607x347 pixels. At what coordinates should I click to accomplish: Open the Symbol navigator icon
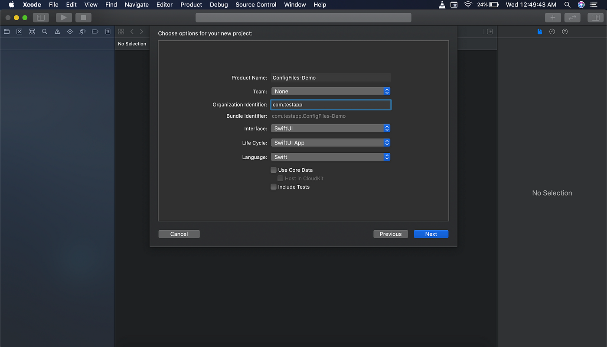click(x=32, y=32)
